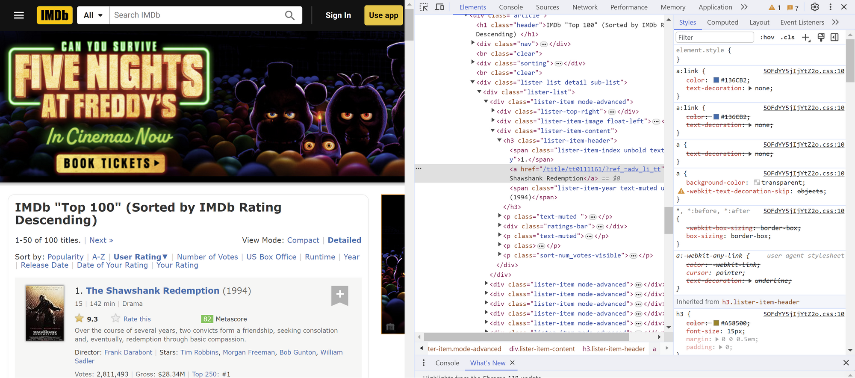Switch to Console tab in DevTools
The height and width of the screenshot is (378, 855).
pyautogui.click(x=511, y=7)
